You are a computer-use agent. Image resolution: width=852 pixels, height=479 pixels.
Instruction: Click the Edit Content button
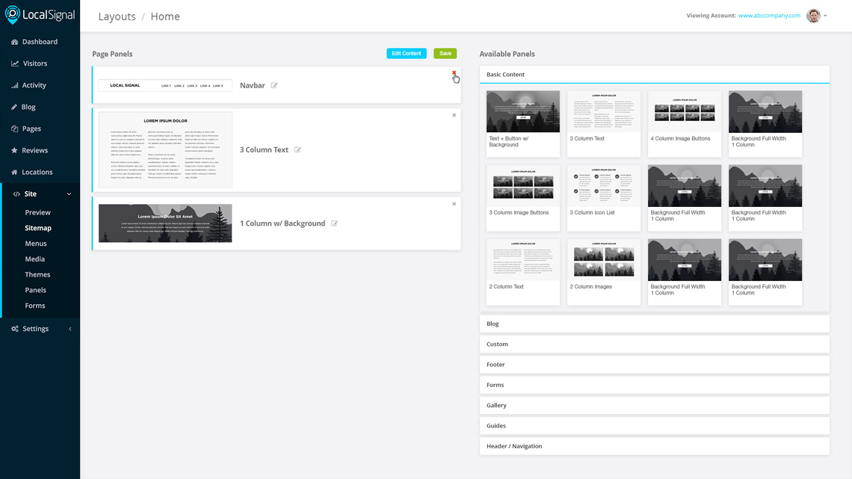pyautogui.click(x=407, y=53)
